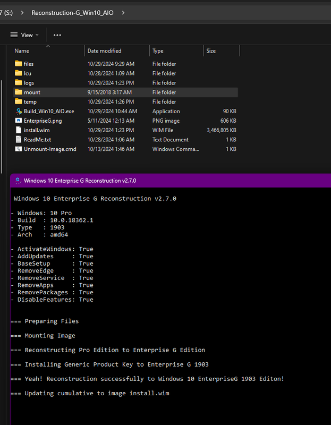Select the EnterpriseG.png image icon
331x425 pixels.
pyautogui.click(x=19, y=121)
